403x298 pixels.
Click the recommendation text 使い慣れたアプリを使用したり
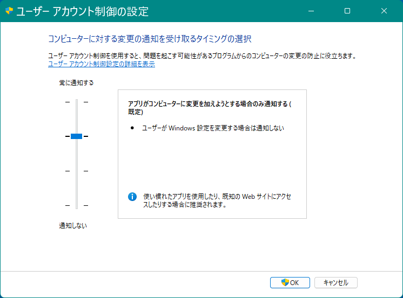tap(179, 197)
